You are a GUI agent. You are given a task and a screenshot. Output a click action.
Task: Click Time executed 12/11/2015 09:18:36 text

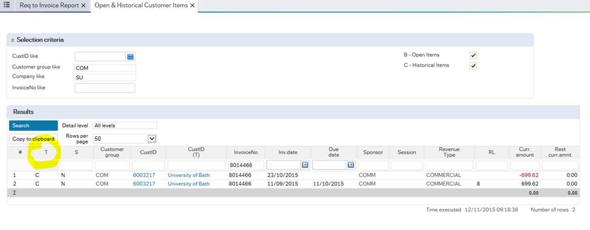[x=472, y=209]
